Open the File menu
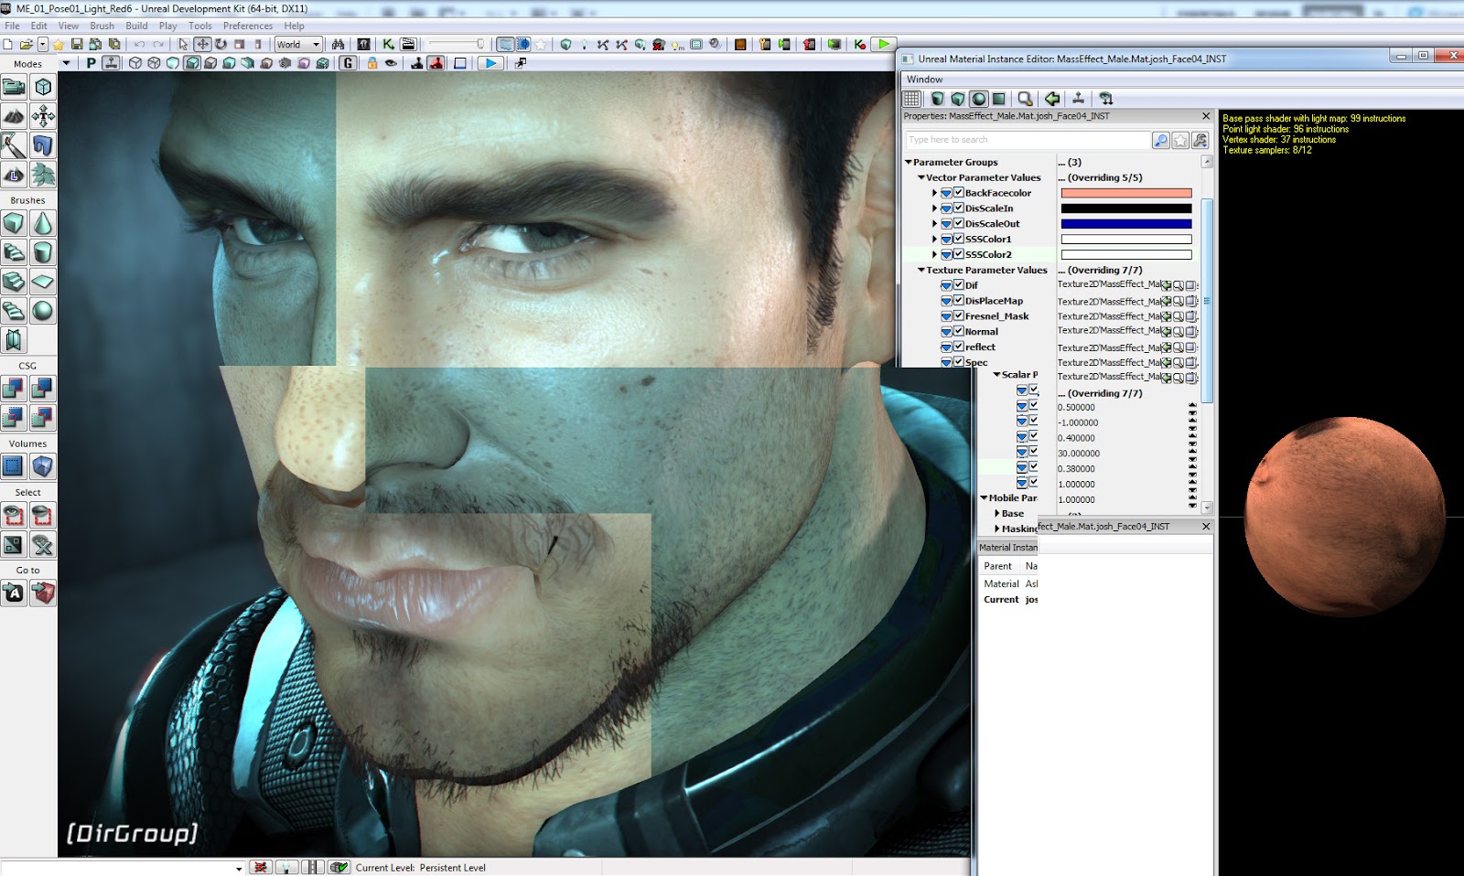 (12, 26)
